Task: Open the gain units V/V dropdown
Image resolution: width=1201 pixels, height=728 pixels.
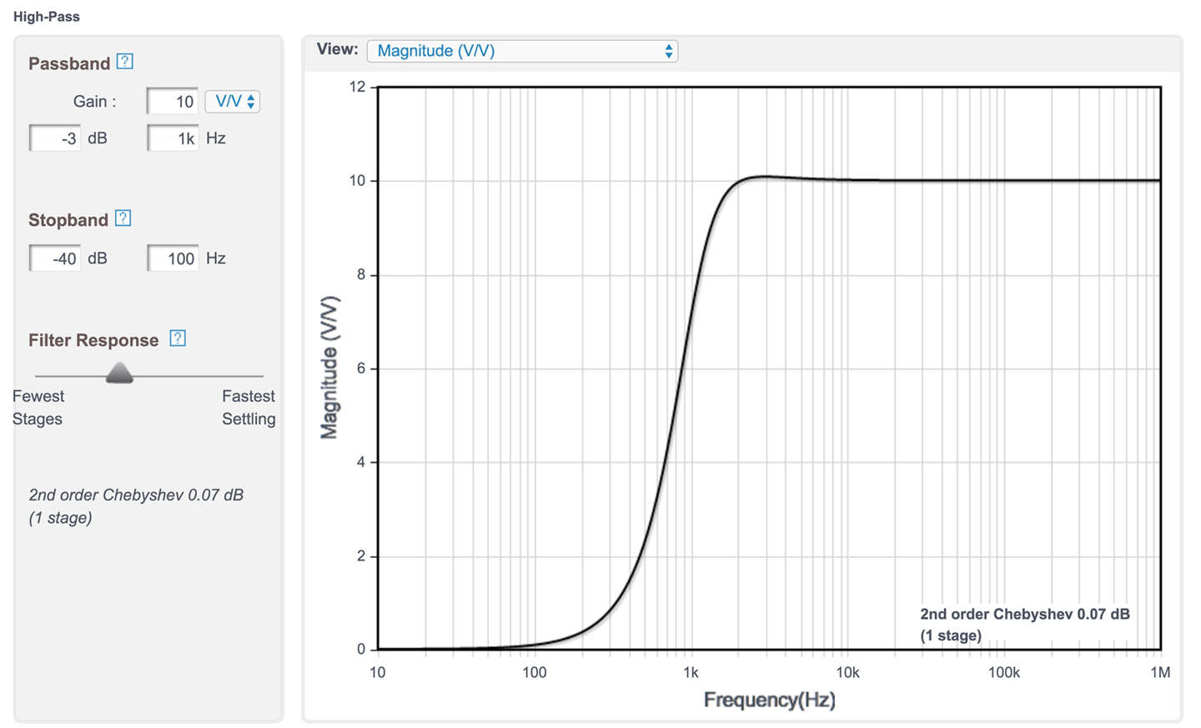Action: (233, 102)
